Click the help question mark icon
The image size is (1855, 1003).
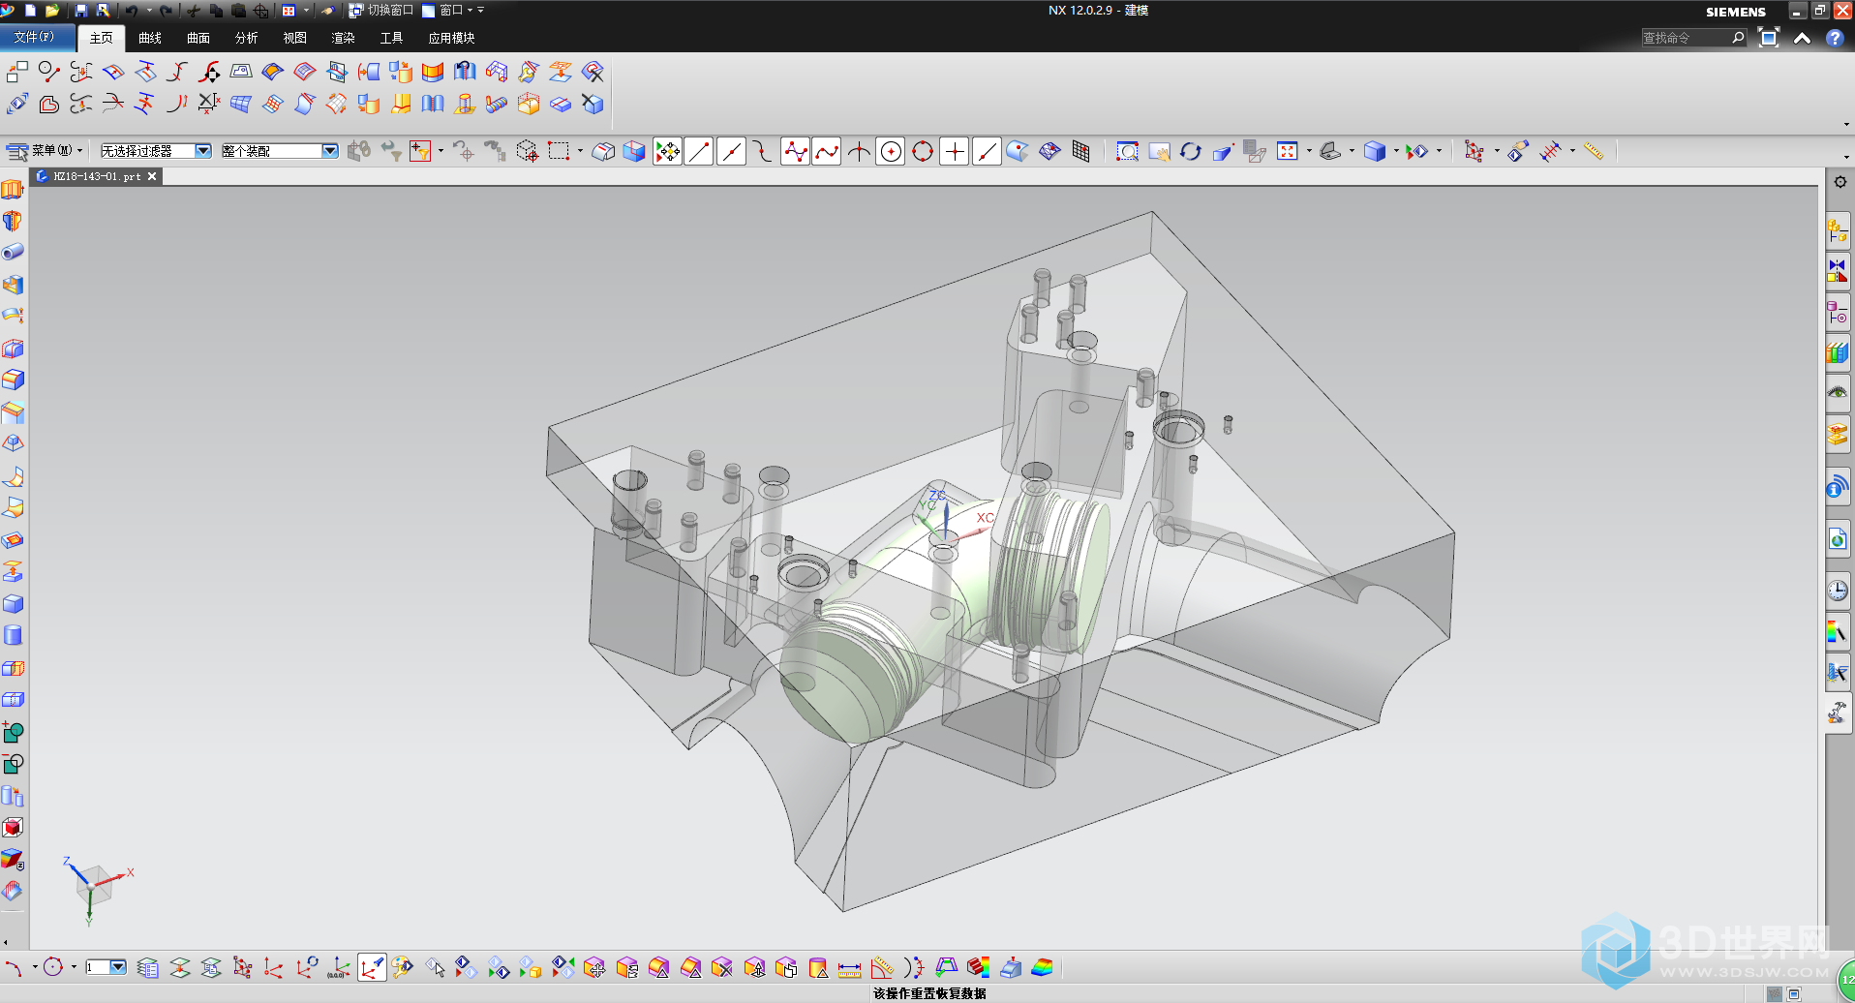[x=1835, y=38]
